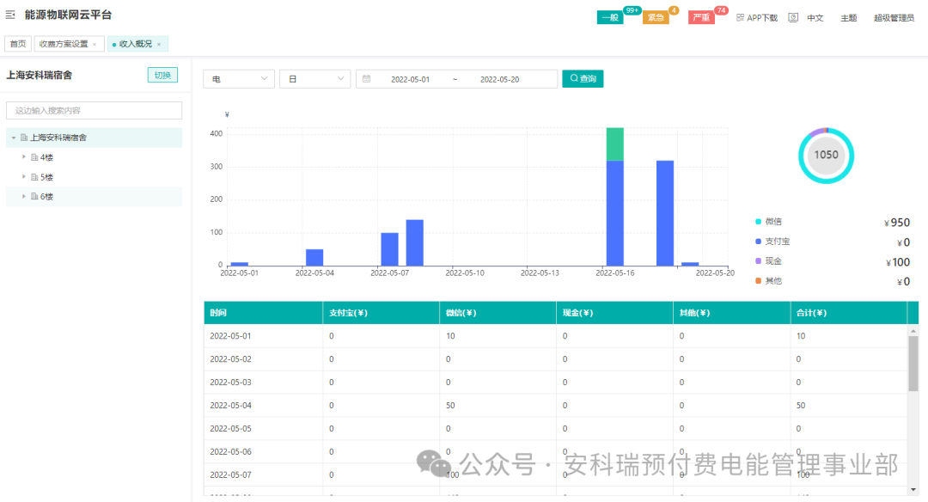Click the ¥100 现金 total value
Viewport: 928px width, 502px height.
click(897, 262)
